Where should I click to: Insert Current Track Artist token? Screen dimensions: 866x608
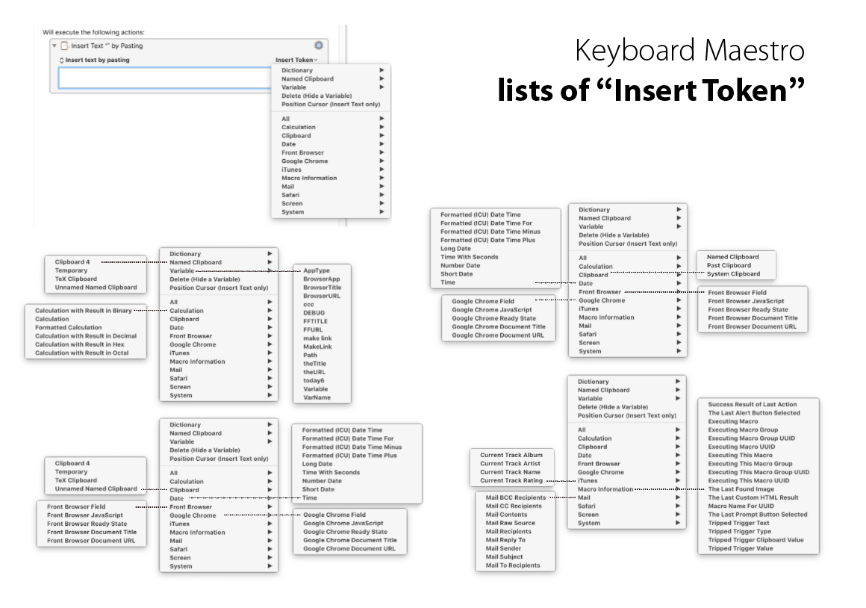pos(510,463)
